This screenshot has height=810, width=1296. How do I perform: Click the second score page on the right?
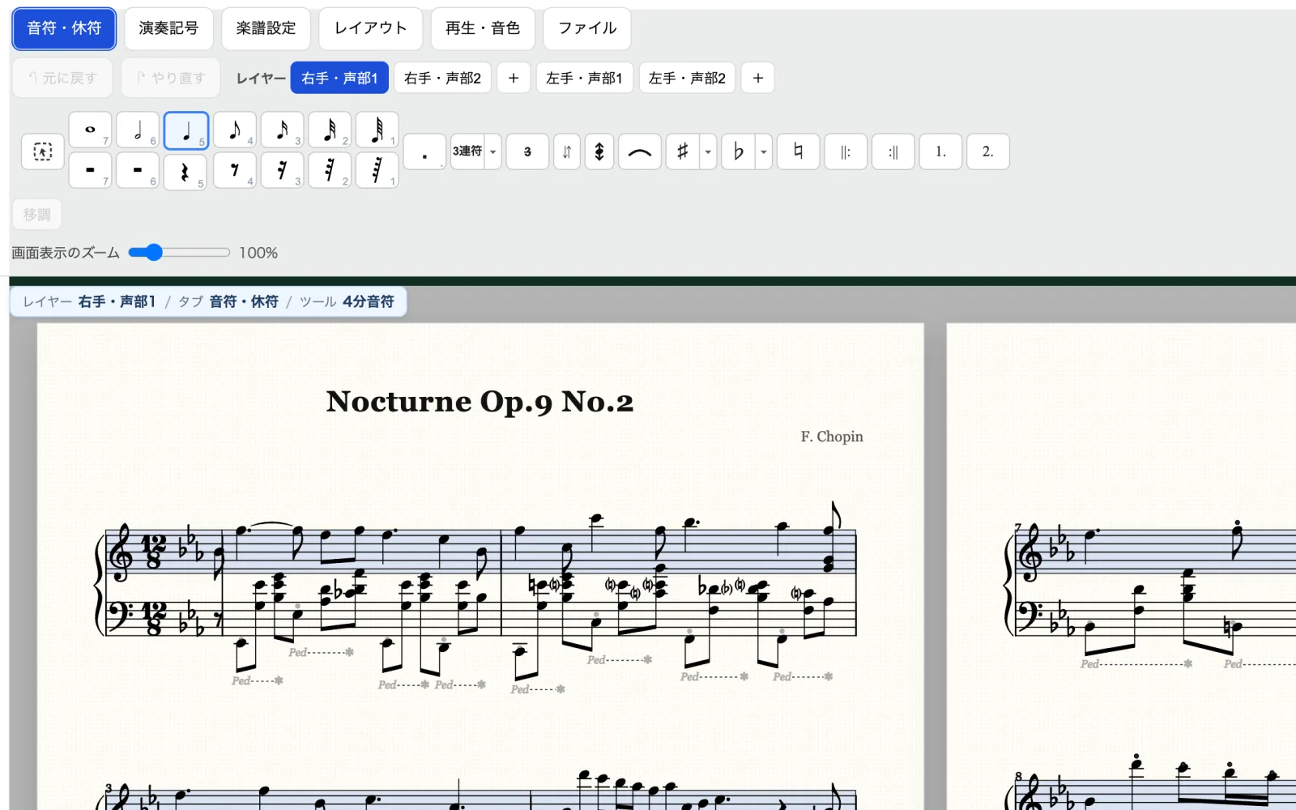click(1121, 566)
